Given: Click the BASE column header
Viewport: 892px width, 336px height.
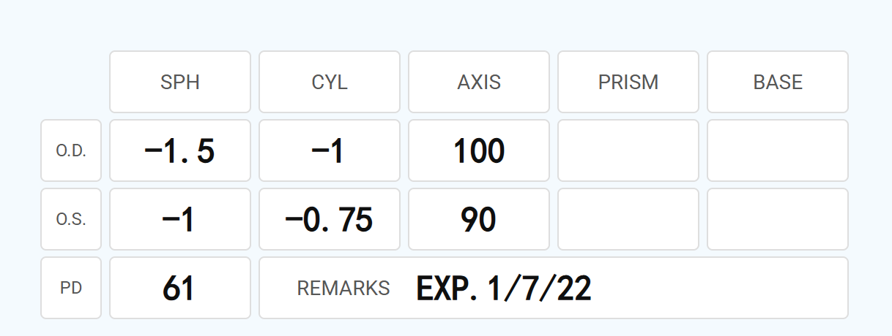Looking at the screenshot, I should tap(778, 82).
